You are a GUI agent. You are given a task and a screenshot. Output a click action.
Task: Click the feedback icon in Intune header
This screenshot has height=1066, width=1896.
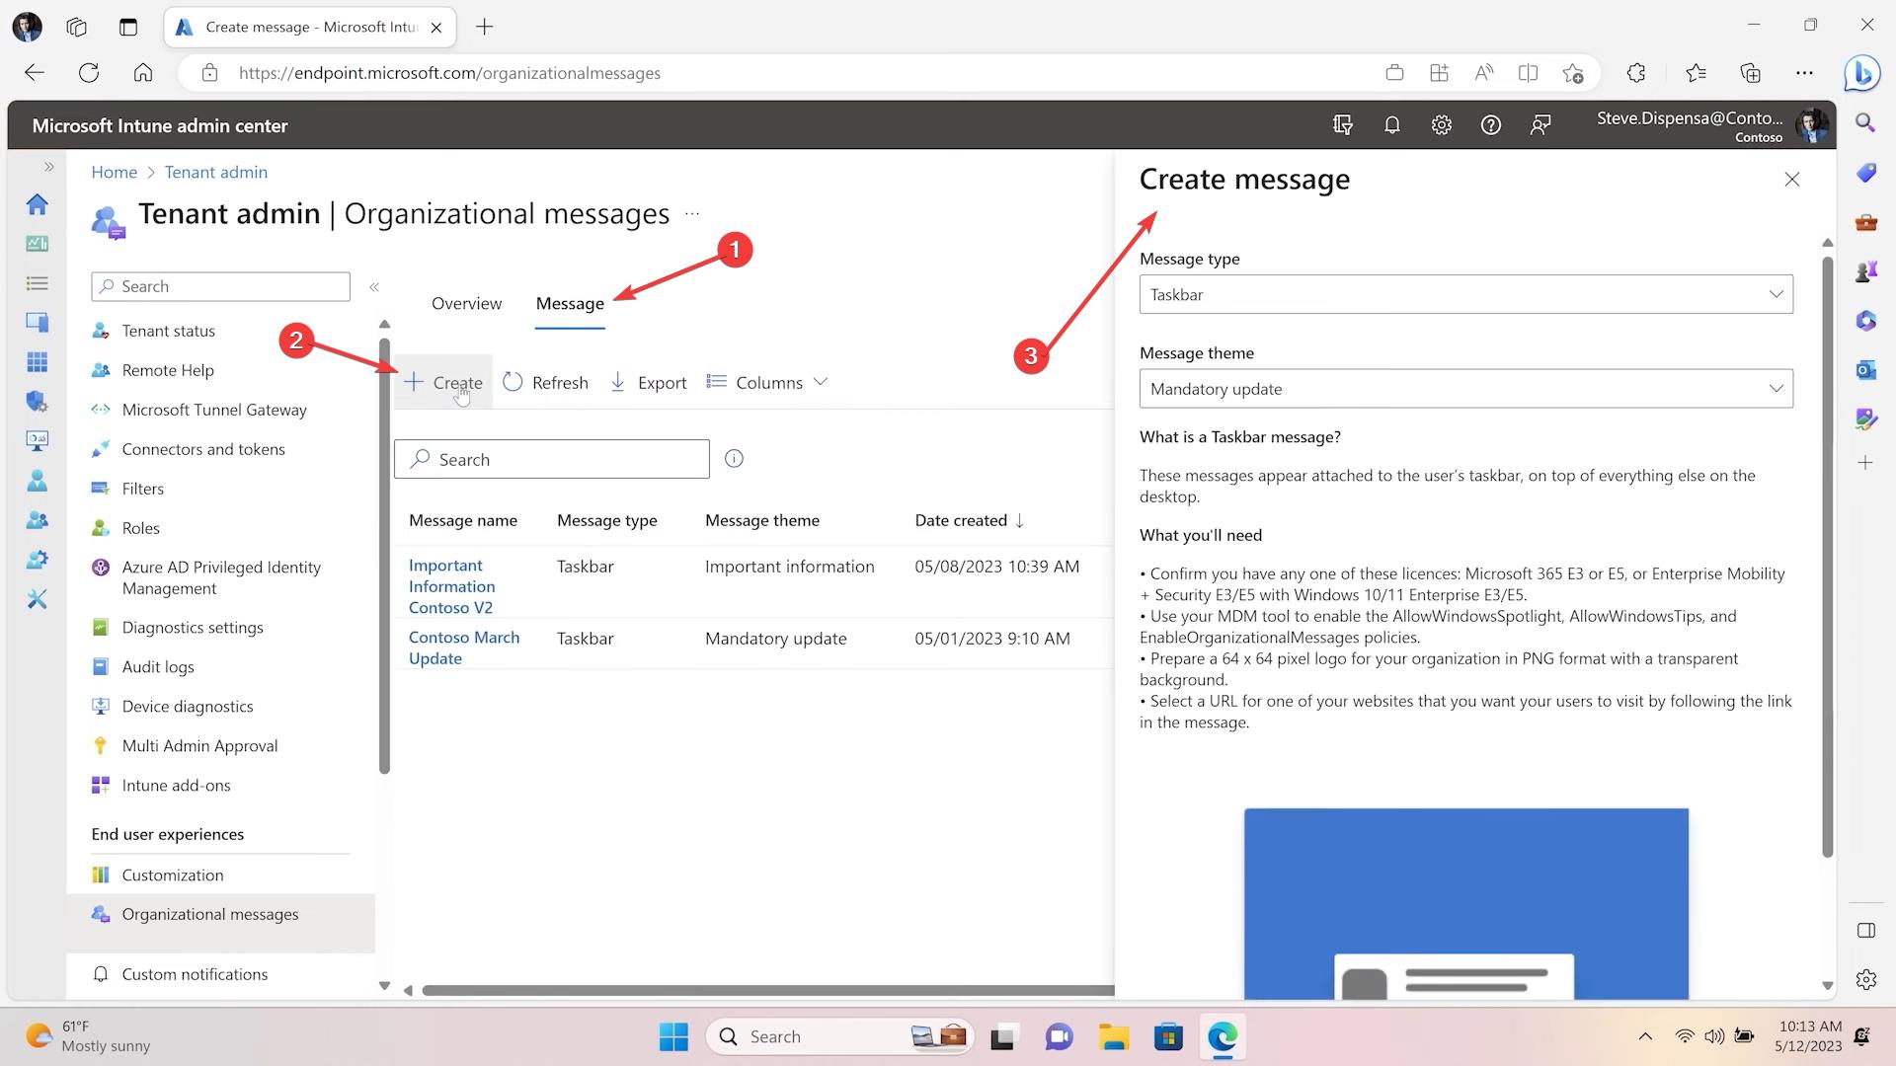point(1540,125)
